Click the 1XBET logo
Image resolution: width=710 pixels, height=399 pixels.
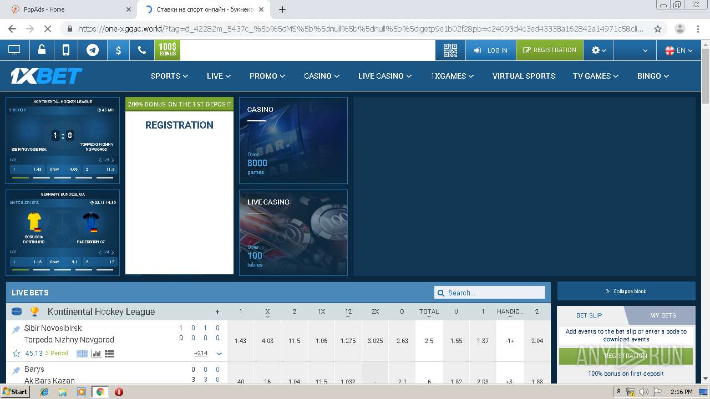coord(47,76)
